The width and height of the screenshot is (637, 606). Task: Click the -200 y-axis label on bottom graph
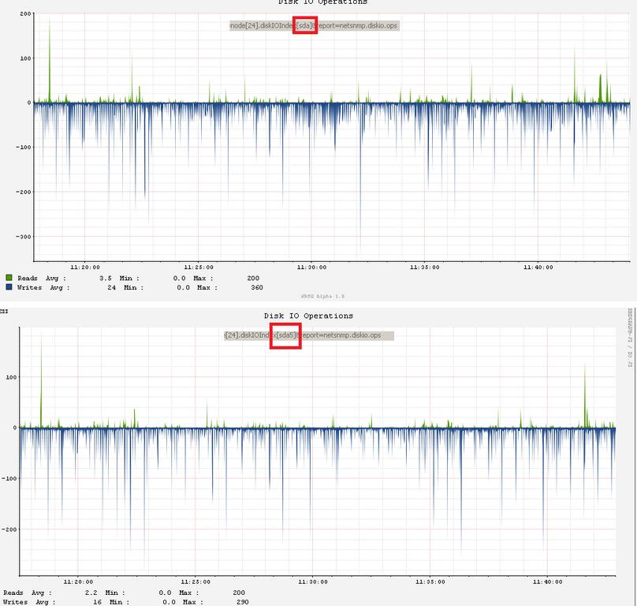(9, 529)
